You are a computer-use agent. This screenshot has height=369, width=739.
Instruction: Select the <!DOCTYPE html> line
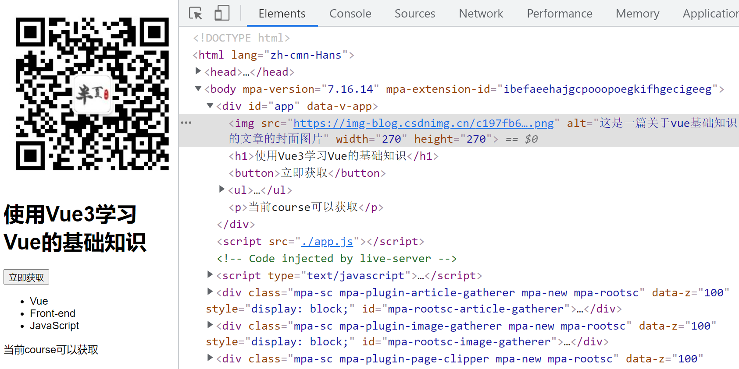coord(241,38)
